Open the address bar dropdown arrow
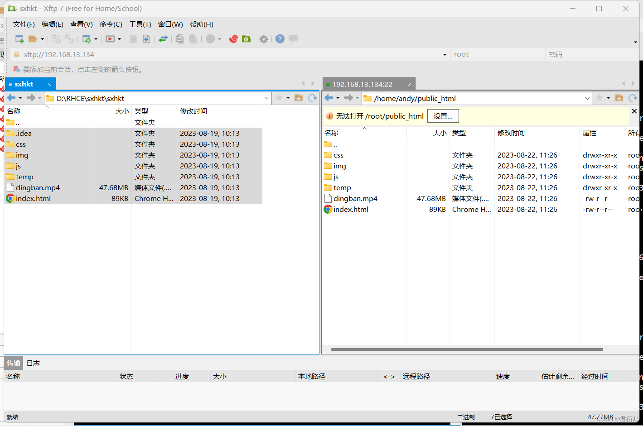643x426 pixels. pos(445,55)
